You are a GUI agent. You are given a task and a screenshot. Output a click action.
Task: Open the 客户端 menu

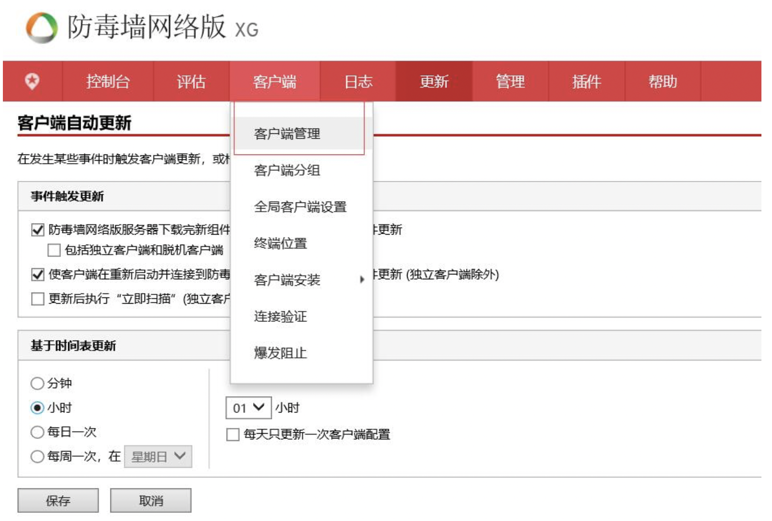click(275, 81)
